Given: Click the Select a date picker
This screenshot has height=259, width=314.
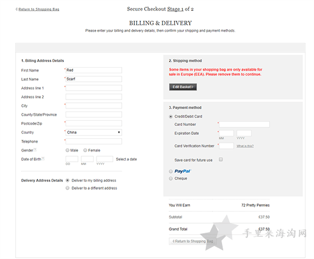Looking at the screenshot, I should tap(126, 159).
